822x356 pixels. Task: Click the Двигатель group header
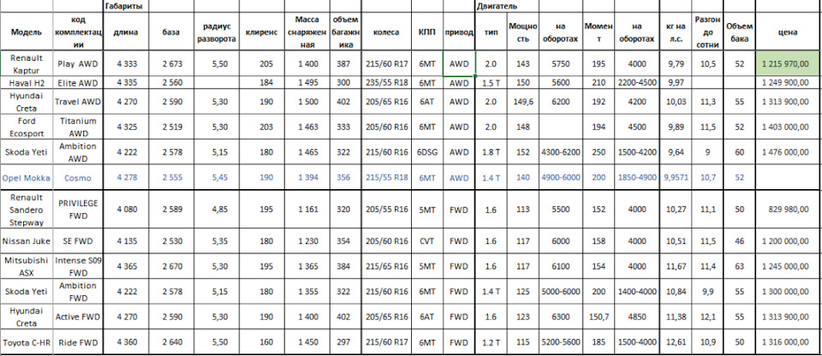click(x=497, y=6)
